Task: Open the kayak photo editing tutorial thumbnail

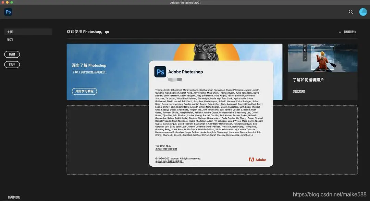Action: point(322,58)
